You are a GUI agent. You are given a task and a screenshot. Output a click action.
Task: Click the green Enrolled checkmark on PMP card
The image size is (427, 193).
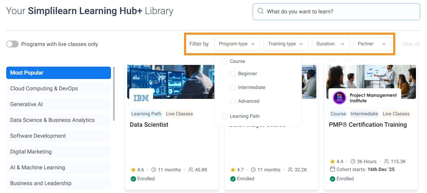[332, 179]
